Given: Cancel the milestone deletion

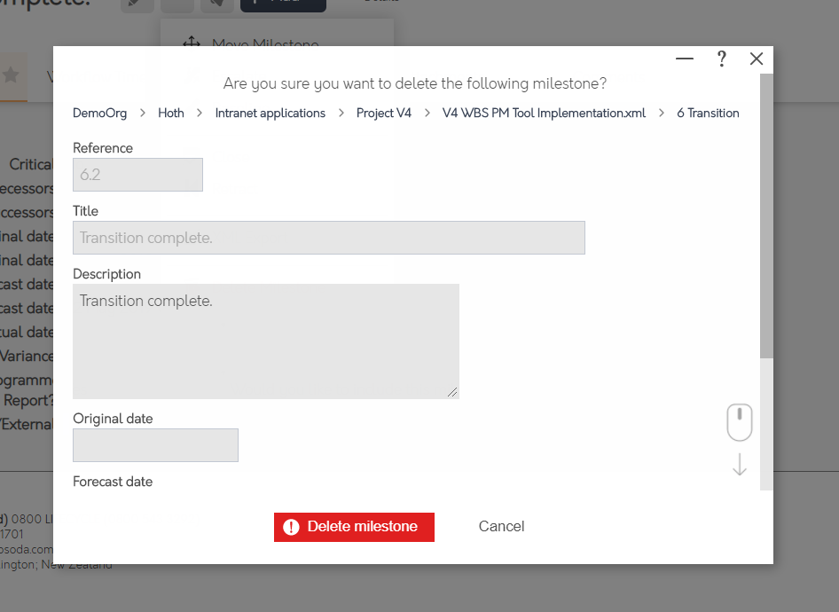Looking at the screenshot, I should tap(501, 527).
